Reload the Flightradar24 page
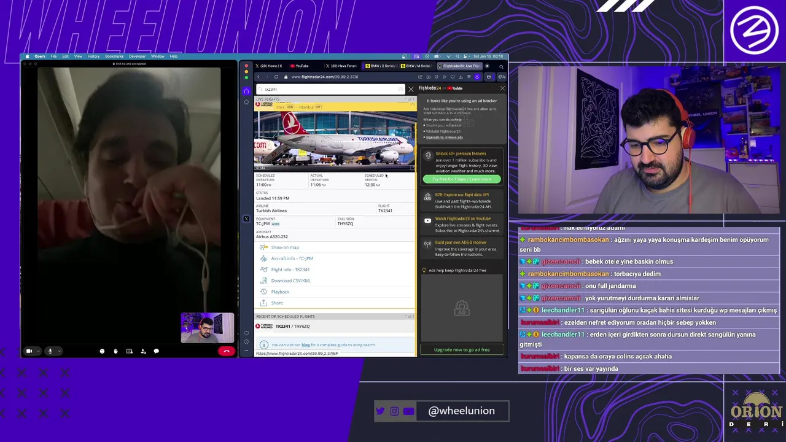 click(276, 77)
